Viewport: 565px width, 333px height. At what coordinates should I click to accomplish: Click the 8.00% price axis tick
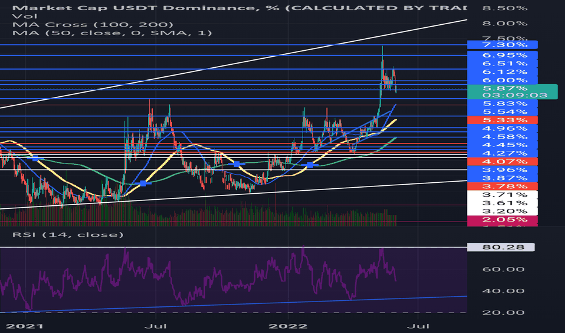pyautogui.click(x=504, y=24)
